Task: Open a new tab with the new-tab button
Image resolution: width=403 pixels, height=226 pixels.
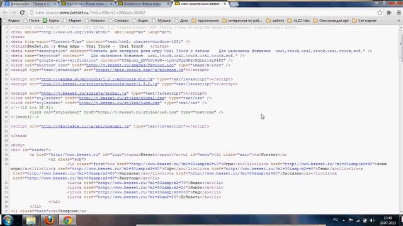Action: pyautogui.click(x=234, y=4)
